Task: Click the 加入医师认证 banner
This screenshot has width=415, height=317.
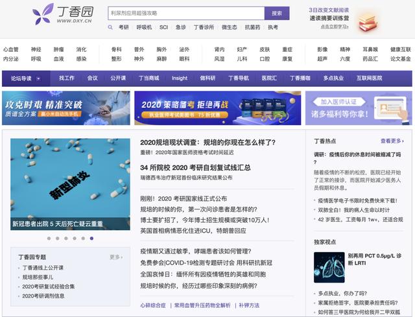Action: coord(359,108)
